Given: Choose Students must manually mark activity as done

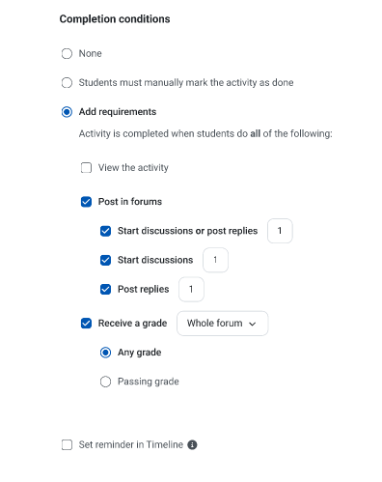Looking at the screenshot, I should tap(67, 83).
